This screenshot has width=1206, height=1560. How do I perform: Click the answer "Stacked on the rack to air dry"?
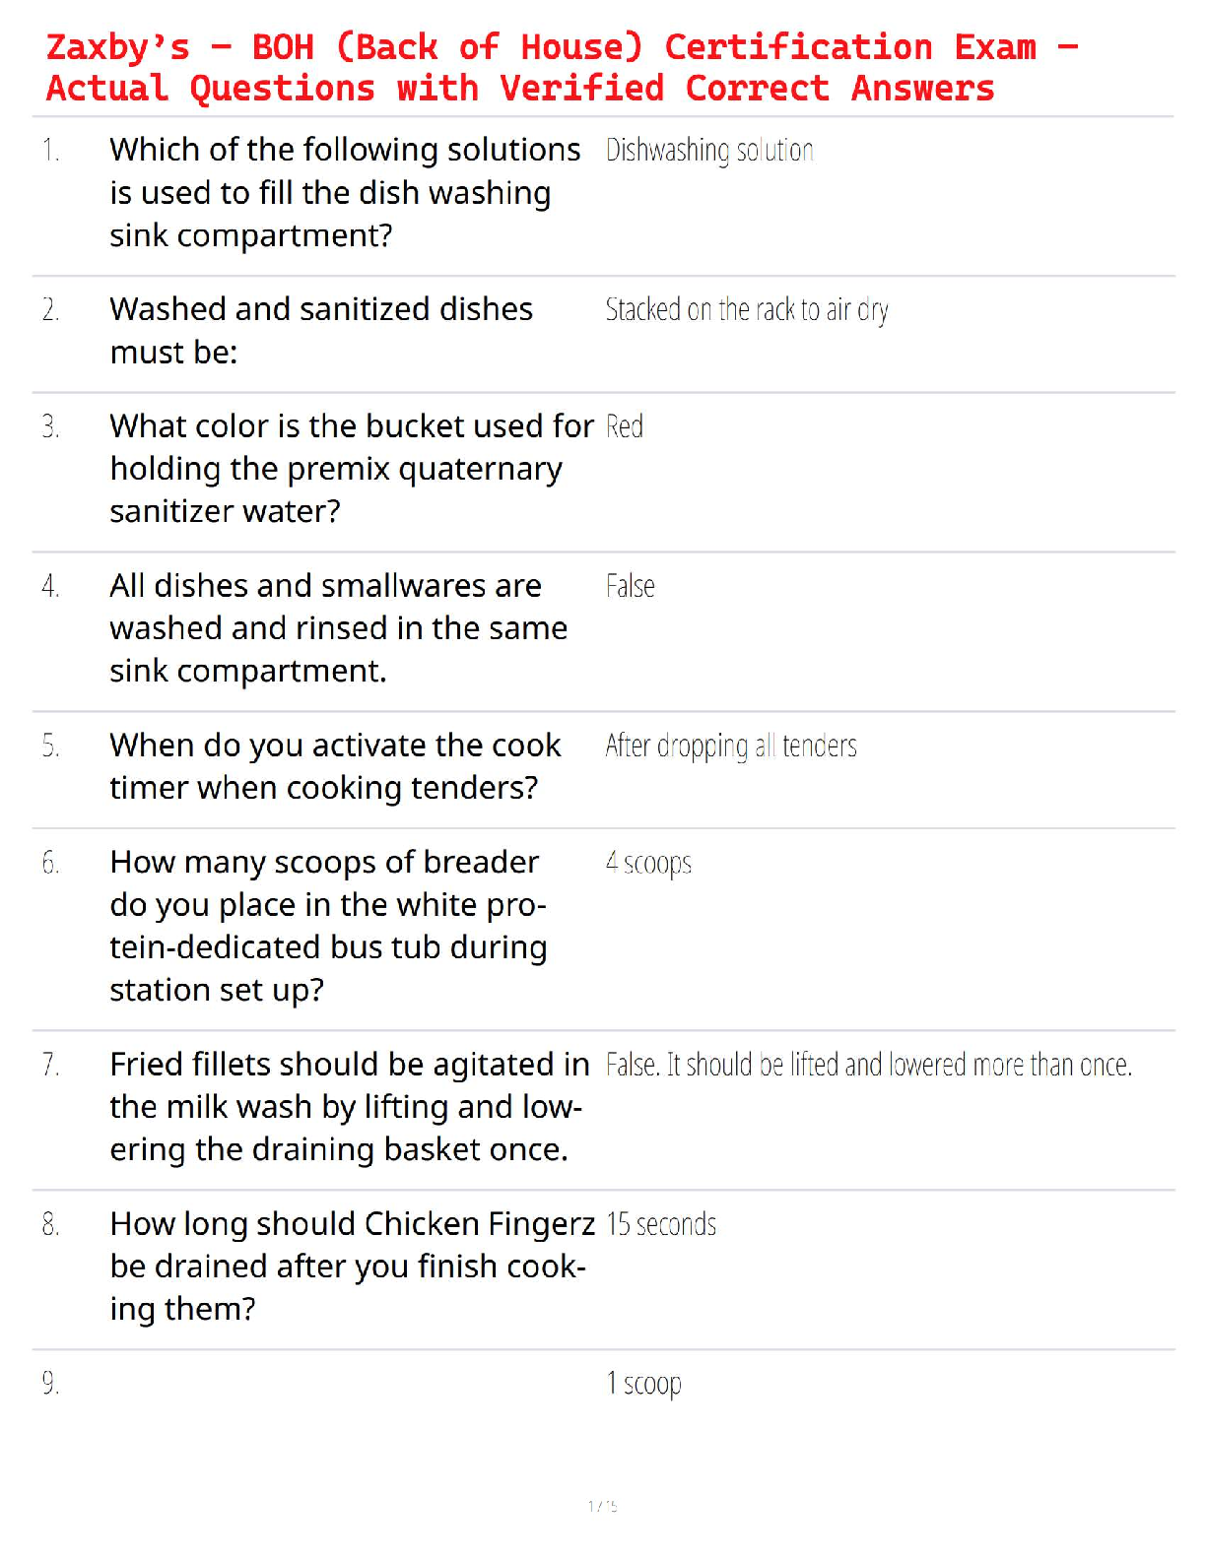(x=747, y=310)
